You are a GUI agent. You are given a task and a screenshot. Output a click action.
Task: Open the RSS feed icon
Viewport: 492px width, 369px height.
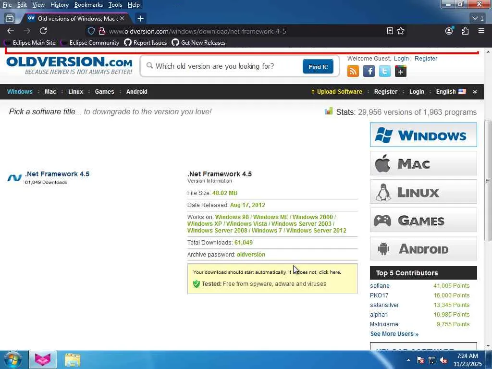tap(353, 71)
